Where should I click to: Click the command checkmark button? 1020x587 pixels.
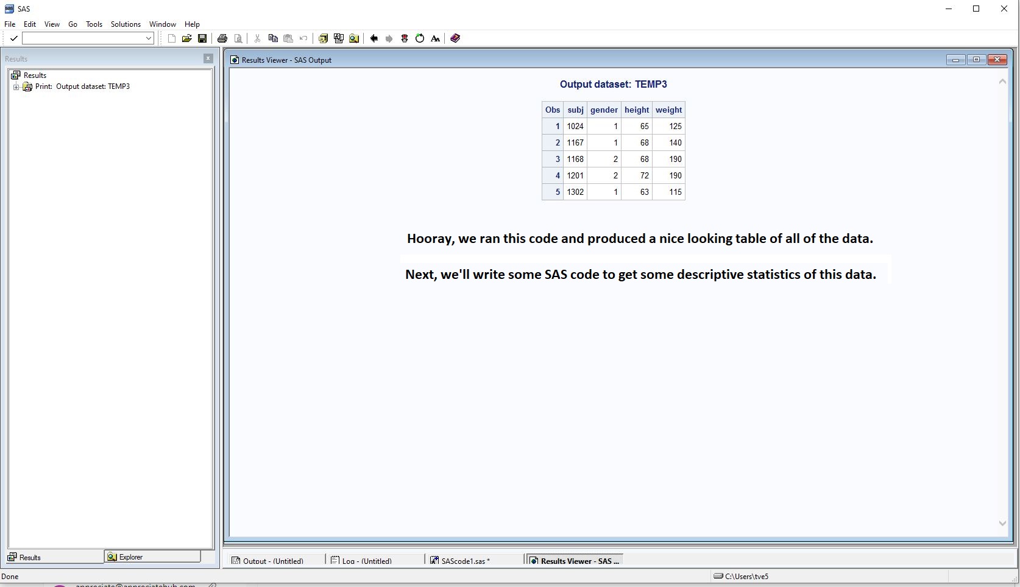point(13,38)
